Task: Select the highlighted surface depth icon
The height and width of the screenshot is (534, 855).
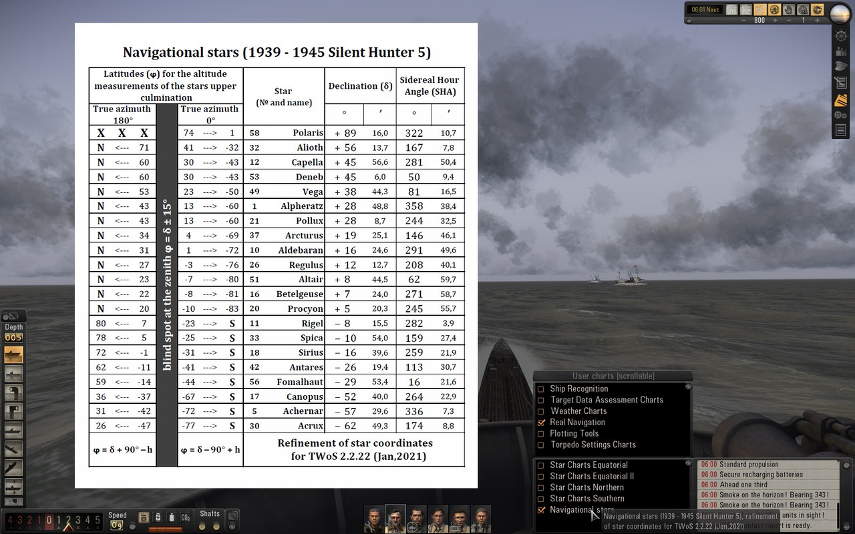Action: (13, 354)
